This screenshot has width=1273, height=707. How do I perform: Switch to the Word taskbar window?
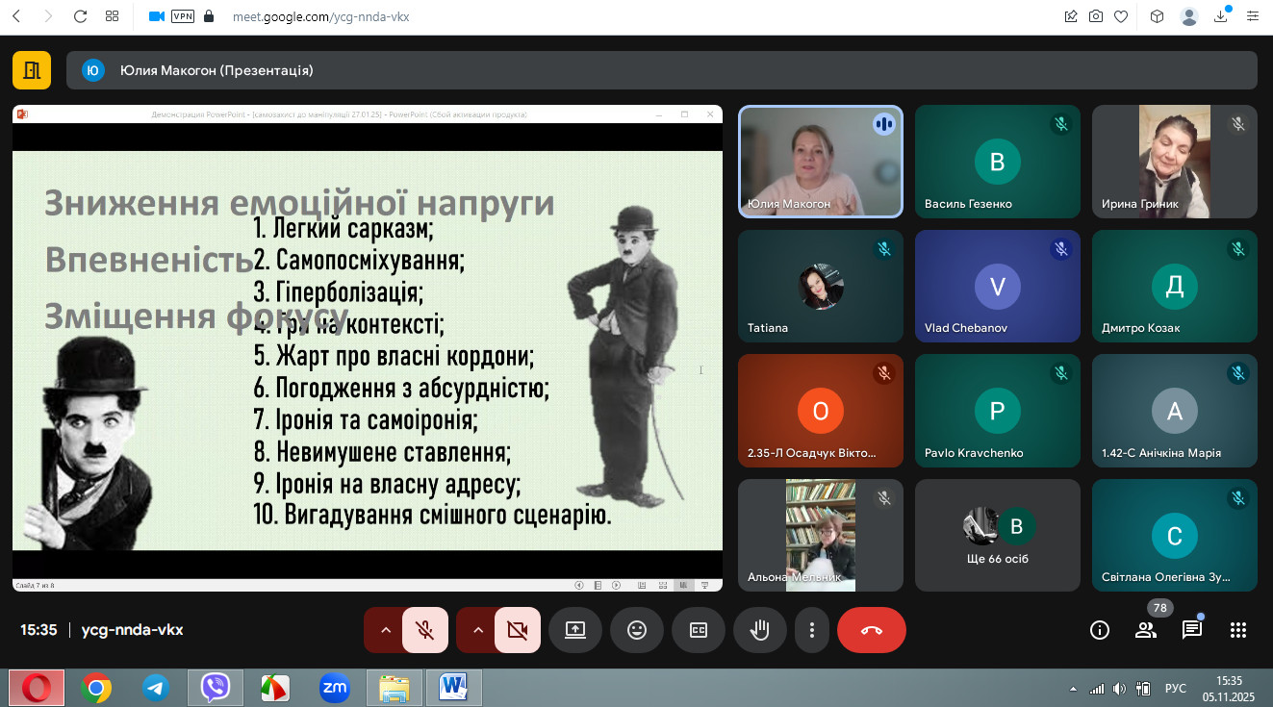pos(453,688)
